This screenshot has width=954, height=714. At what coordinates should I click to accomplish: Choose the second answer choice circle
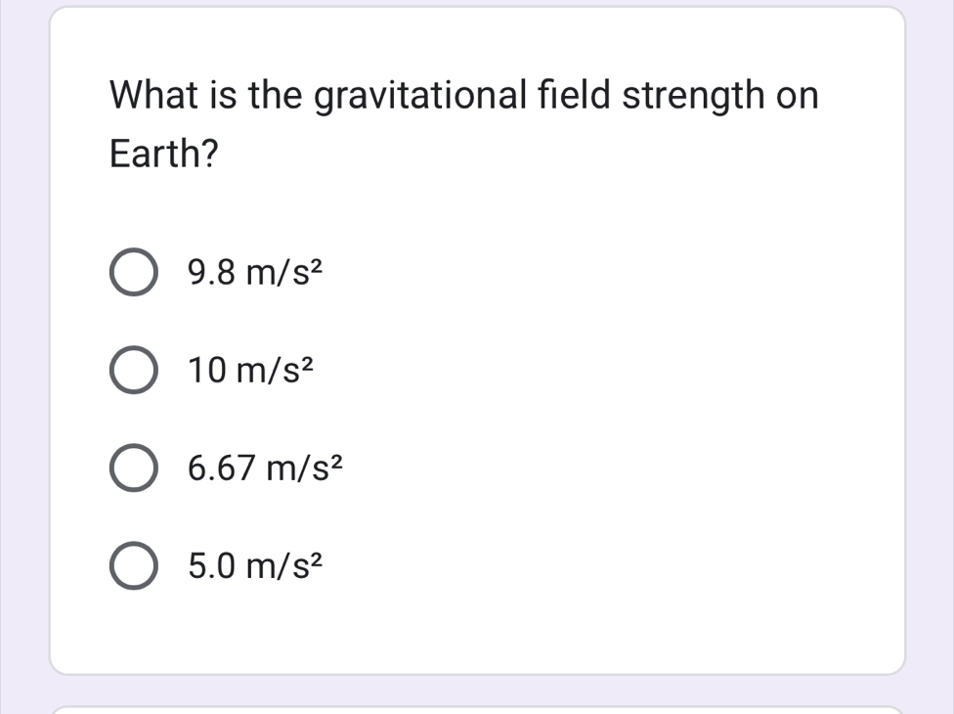[131, 373]
